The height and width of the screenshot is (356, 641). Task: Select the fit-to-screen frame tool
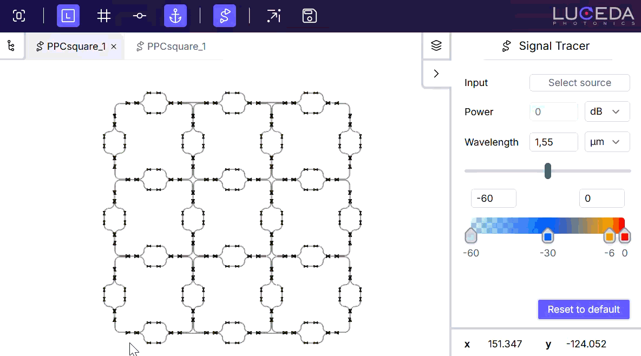(x=19, y=16)
